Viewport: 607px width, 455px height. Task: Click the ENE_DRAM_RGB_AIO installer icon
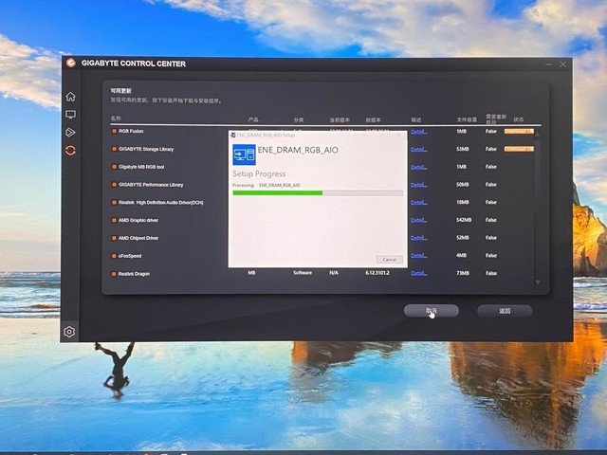(x=244, y=155)
